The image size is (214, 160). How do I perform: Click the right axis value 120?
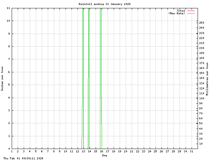pyautogui.click(x=202, y=88)
